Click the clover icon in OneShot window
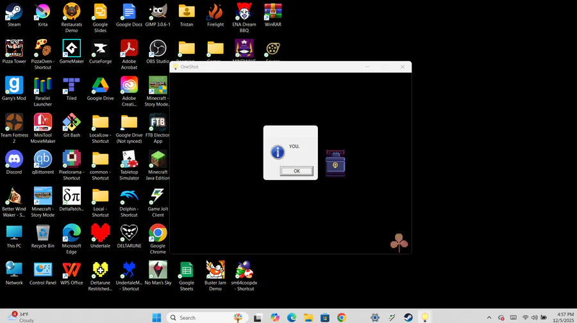The width and height of the screenshot is (577, 323). coord(399,242)
